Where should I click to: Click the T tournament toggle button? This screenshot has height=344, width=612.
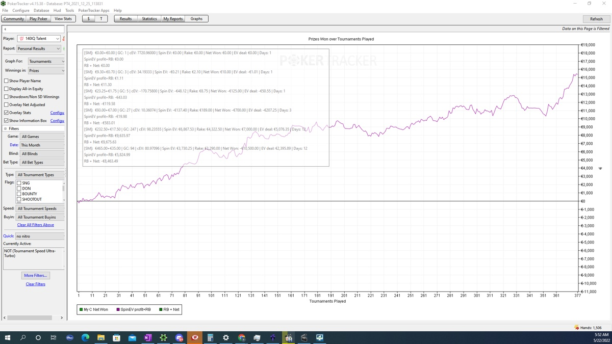(101, 19)
